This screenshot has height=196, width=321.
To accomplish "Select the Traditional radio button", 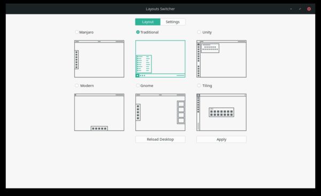I will tap(138, 32).
